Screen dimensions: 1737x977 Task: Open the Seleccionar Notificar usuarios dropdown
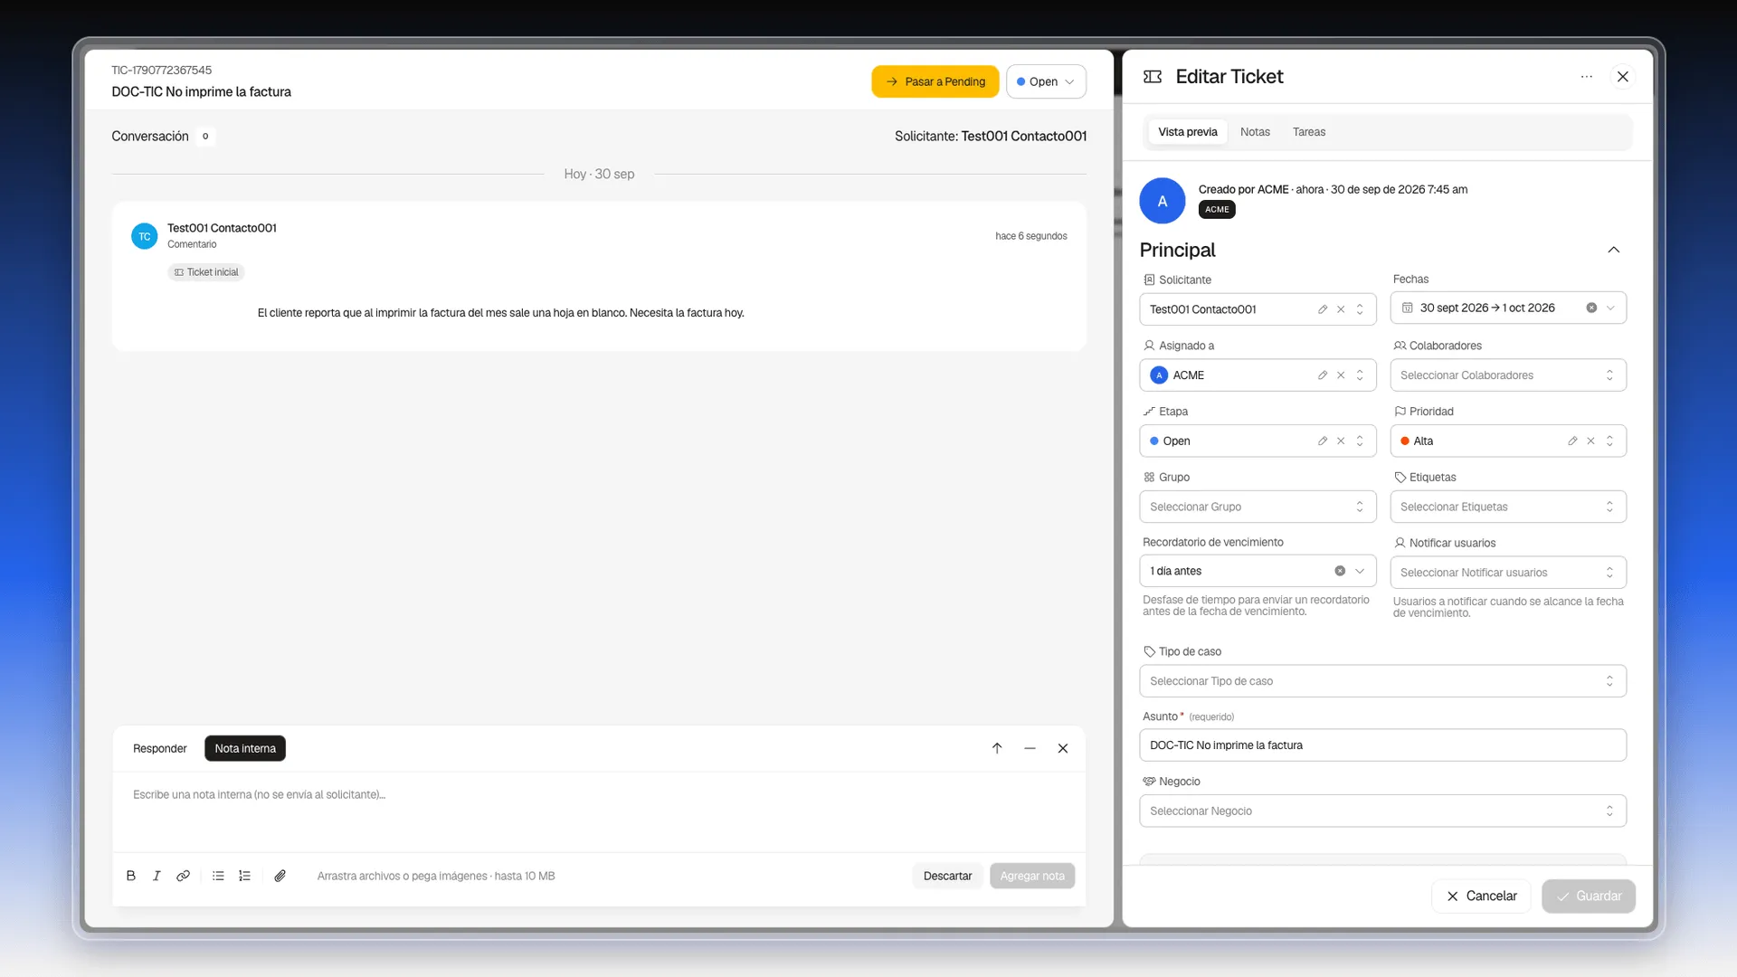(1508, 573)
